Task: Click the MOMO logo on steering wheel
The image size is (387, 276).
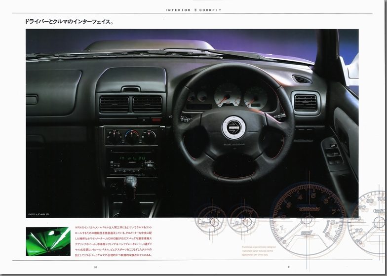Action: point(233,127)
